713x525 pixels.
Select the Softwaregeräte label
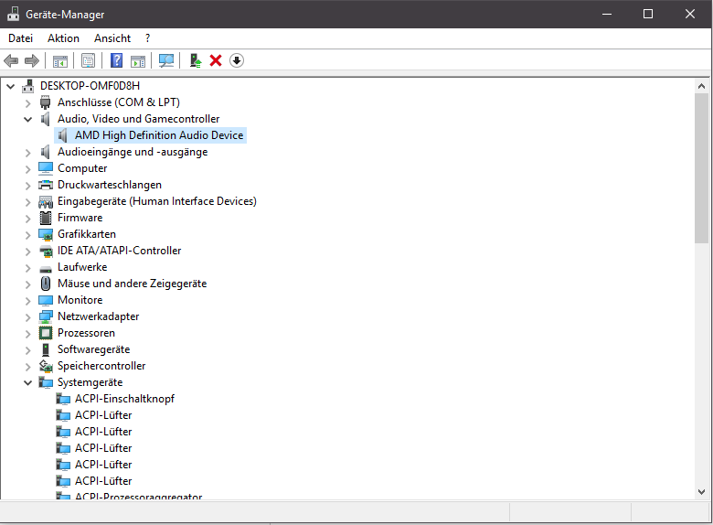[93, 349]
